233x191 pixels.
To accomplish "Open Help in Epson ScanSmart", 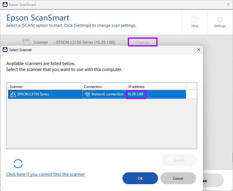I will tap(195, 22).
